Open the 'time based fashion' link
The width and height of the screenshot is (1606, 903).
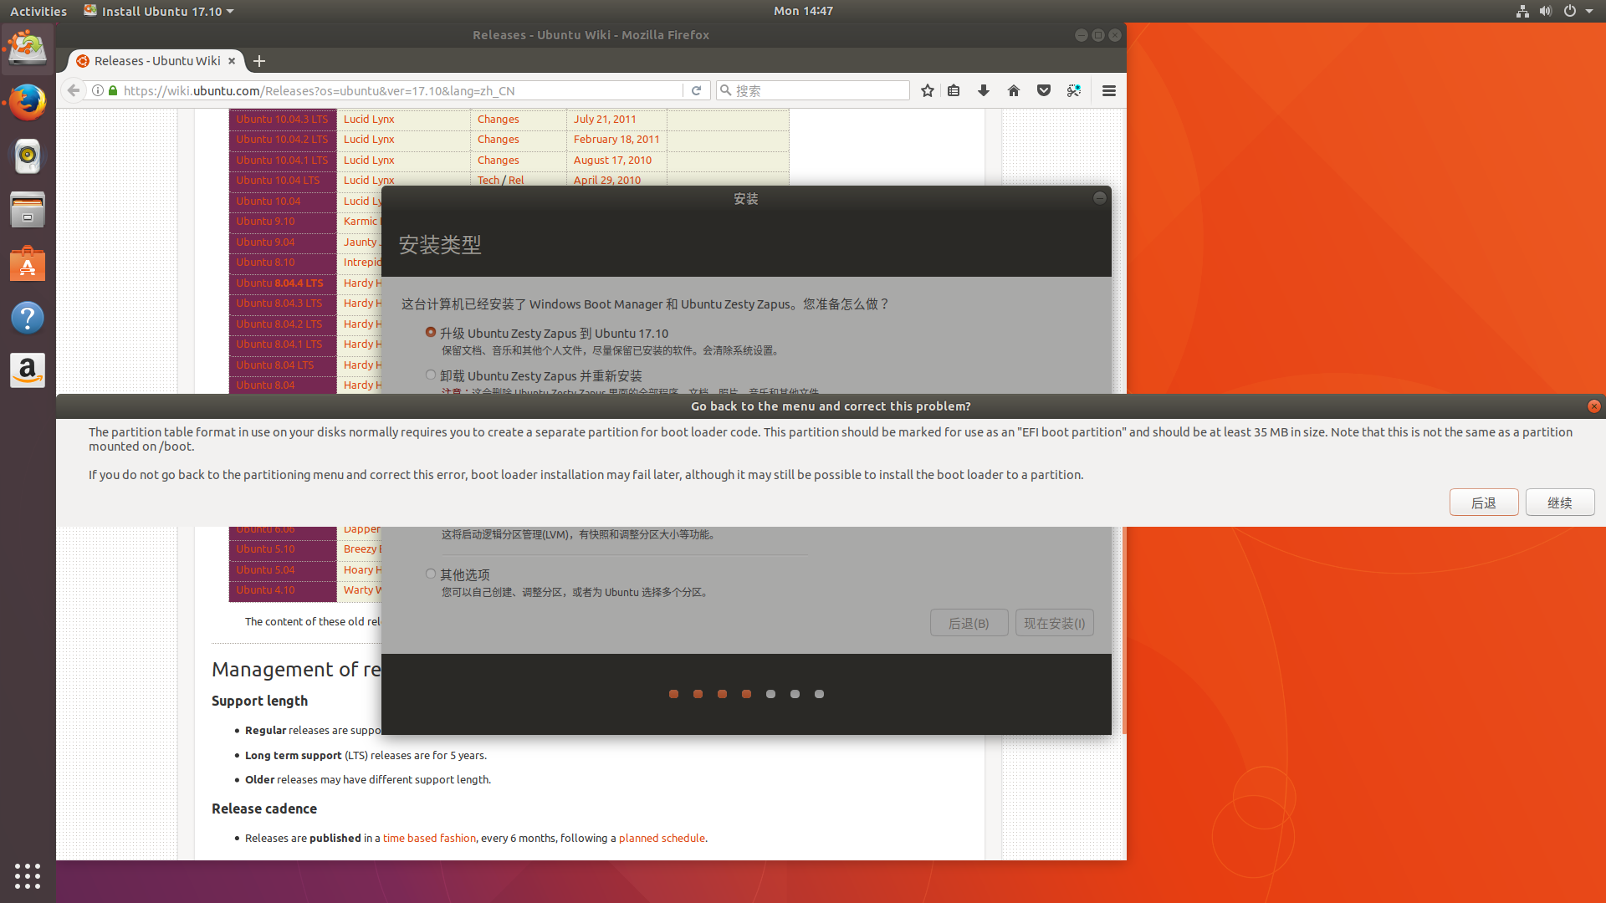pyautogui.click(x=429, y=838)
